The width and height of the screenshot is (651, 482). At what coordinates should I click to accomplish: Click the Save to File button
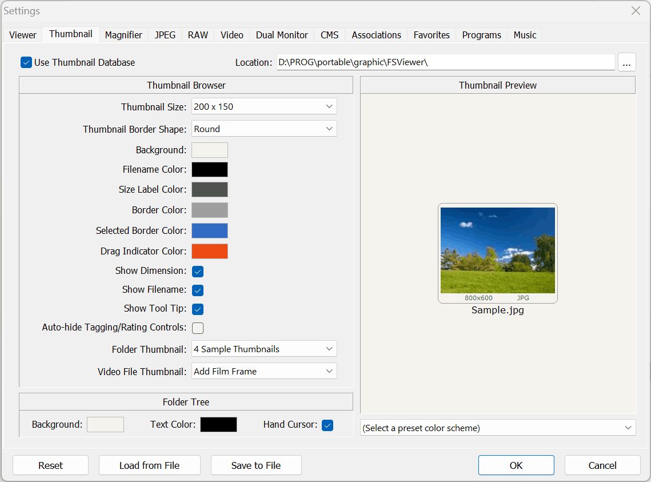[x=256, y=465]
